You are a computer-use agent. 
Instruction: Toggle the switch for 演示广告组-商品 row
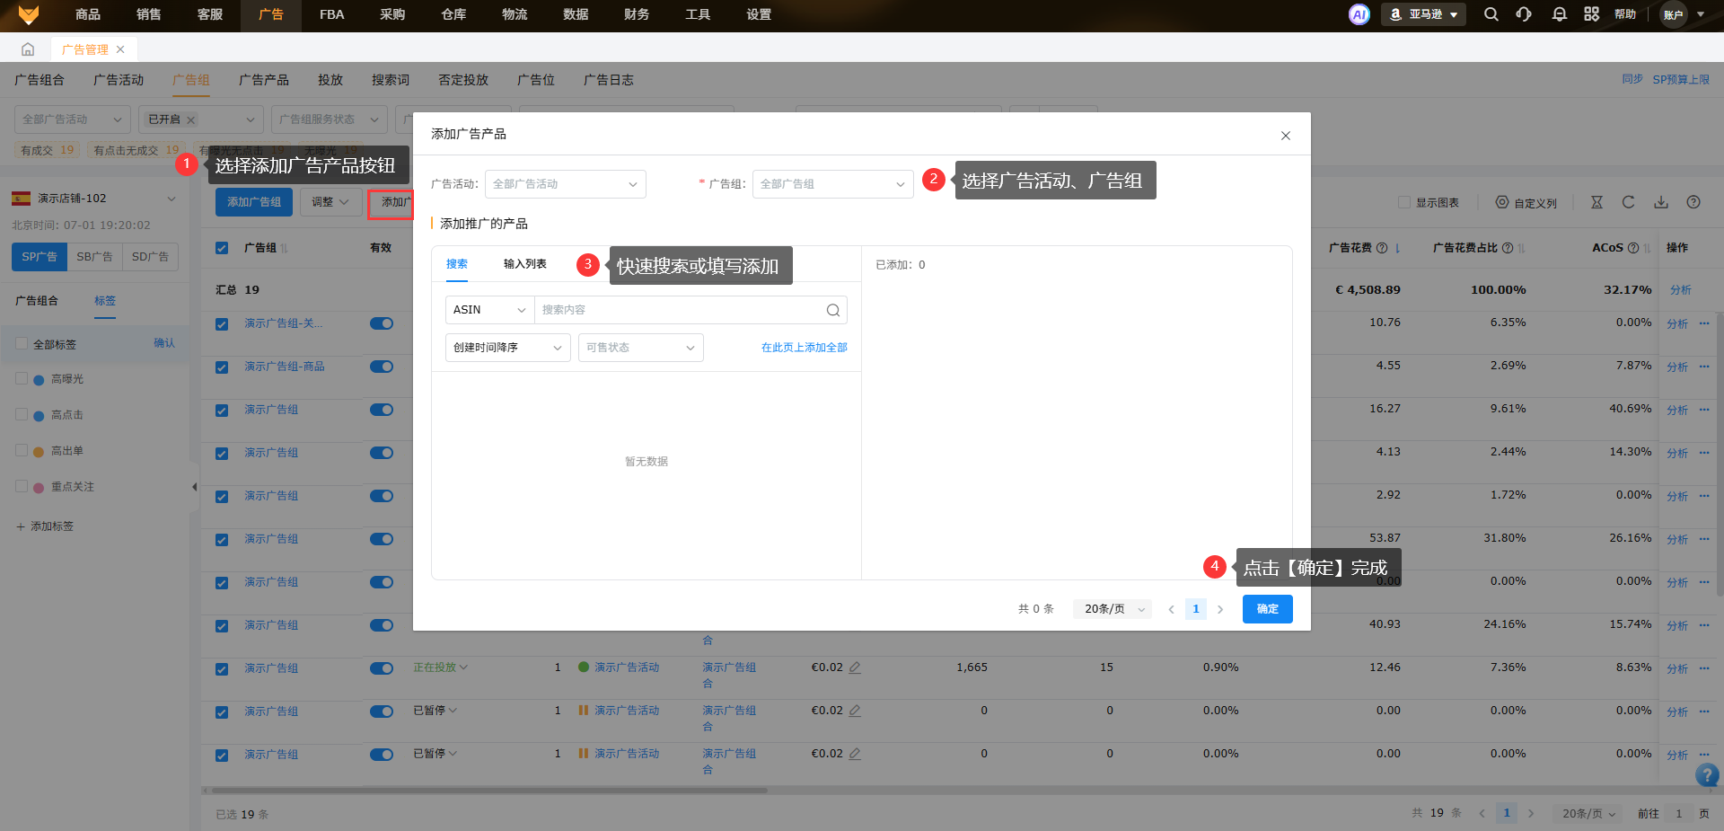coord(382,367)
